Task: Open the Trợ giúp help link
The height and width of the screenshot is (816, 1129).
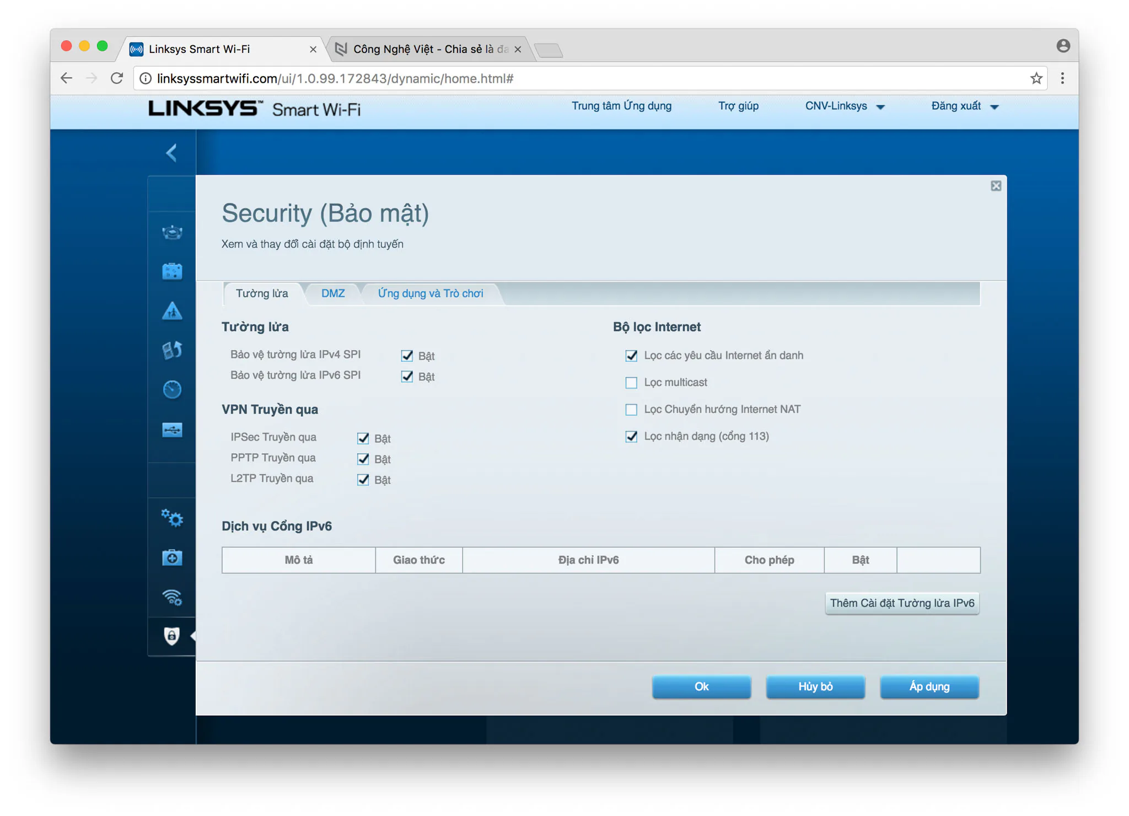Action: [x=738, y=106]
